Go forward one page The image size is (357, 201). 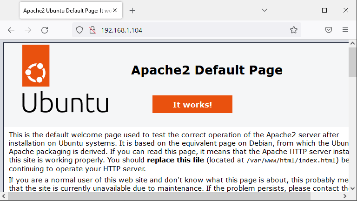[28, 30]
